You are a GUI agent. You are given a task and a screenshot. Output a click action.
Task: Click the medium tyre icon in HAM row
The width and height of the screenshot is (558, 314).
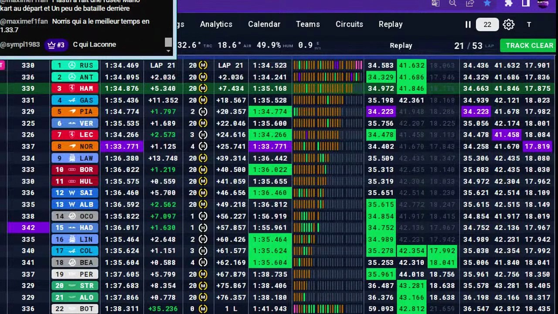(x=203, y=89)
